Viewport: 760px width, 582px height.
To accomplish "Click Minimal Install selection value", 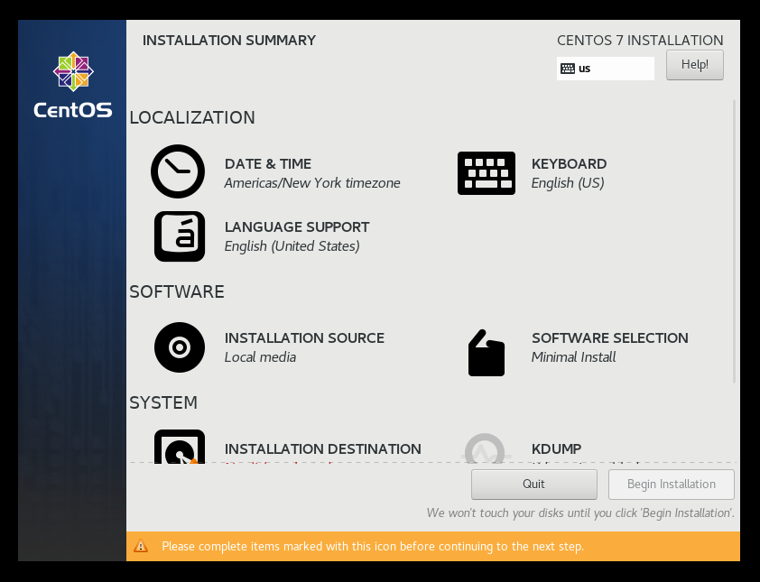I will pyautogui.click(x=573, y=357).
